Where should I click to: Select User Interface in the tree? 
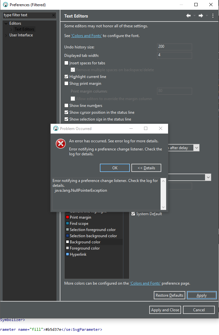21,35
